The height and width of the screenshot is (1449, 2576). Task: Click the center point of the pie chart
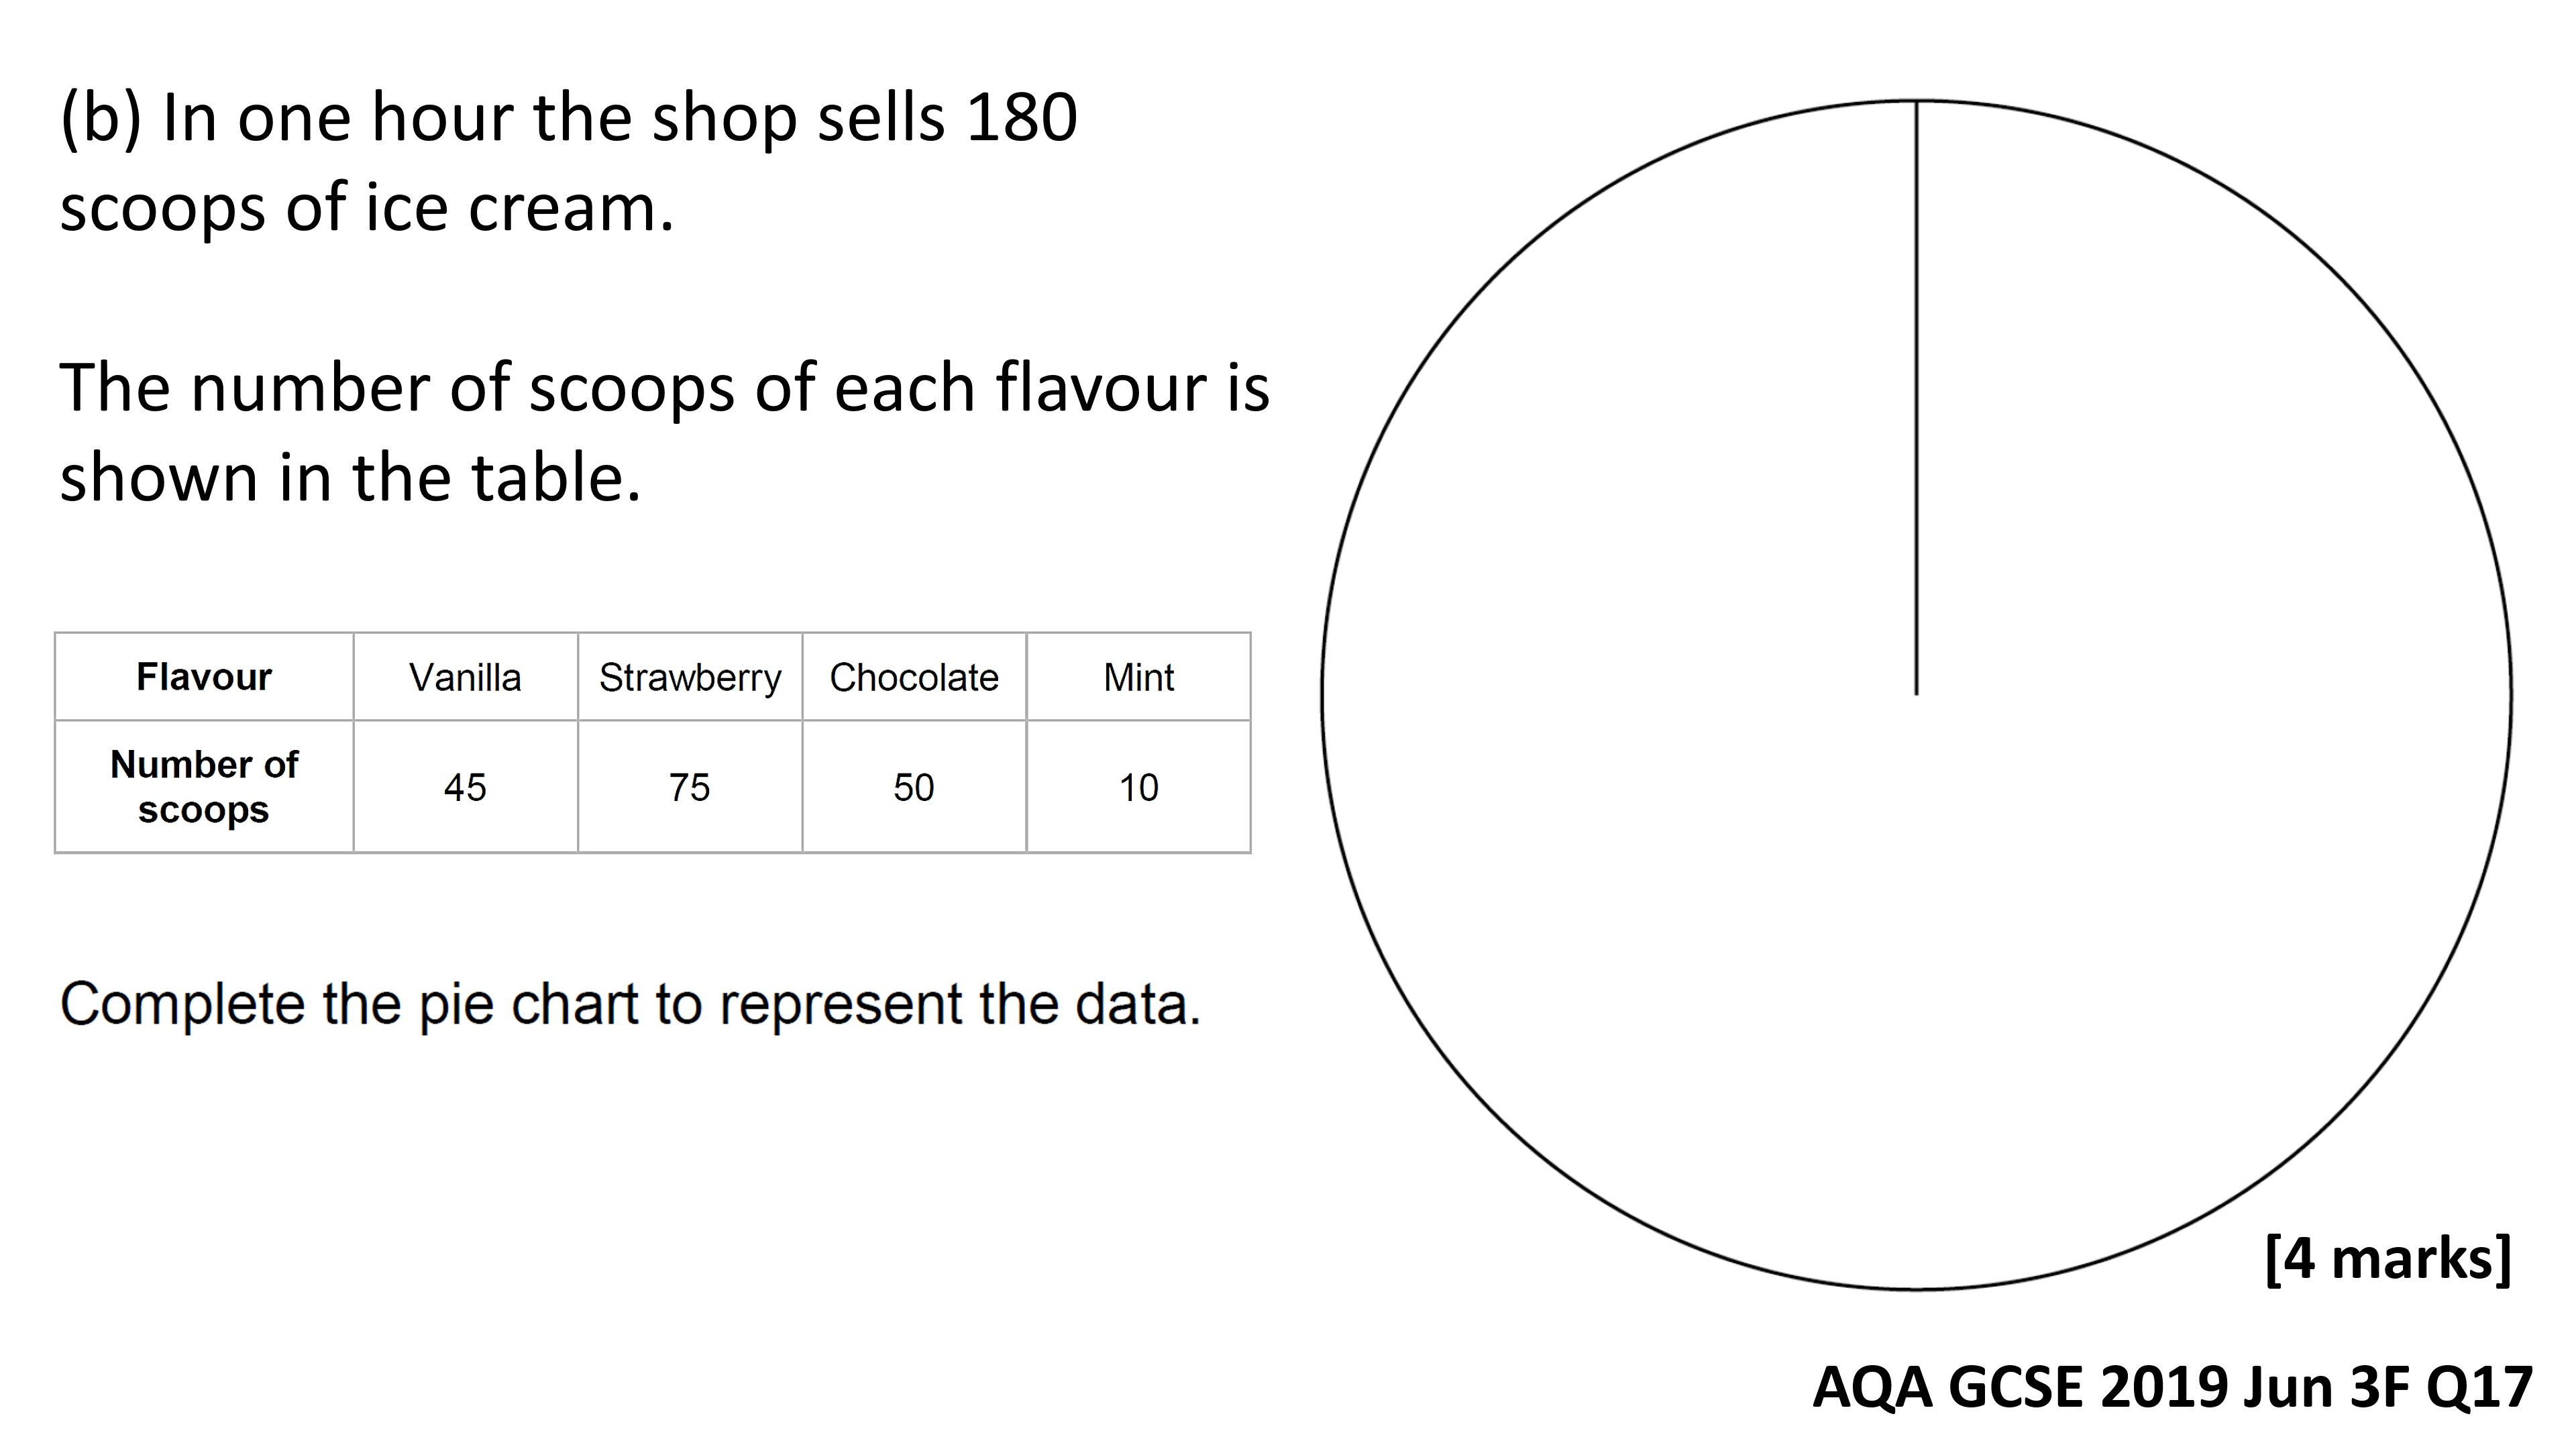[1916, 695]
